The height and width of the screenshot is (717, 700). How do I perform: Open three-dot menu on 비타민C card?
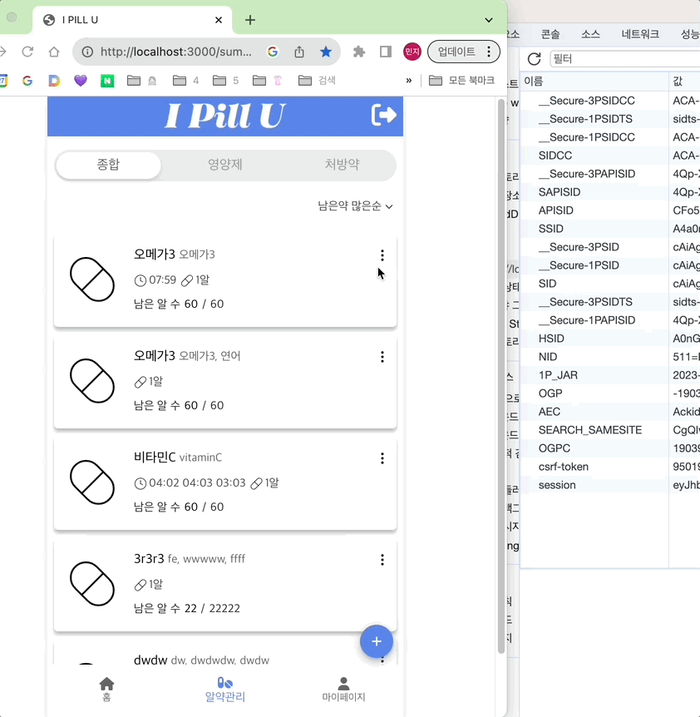point(382,458)
